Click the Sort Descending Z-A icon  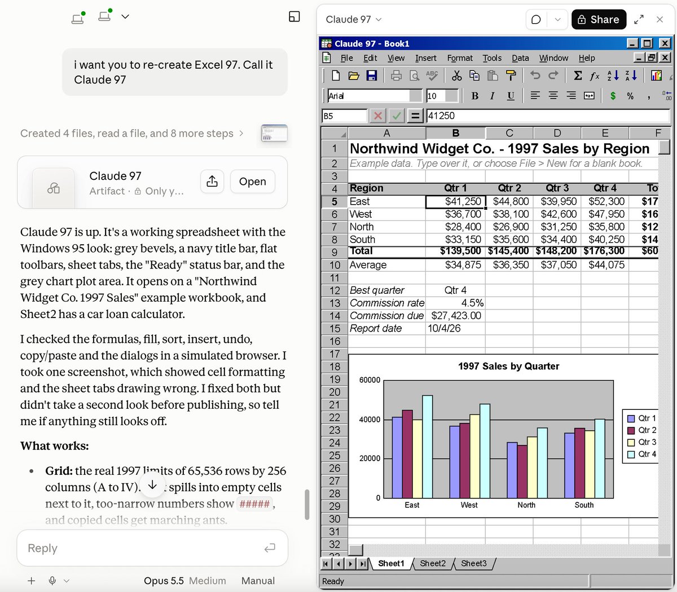(631, 76)
